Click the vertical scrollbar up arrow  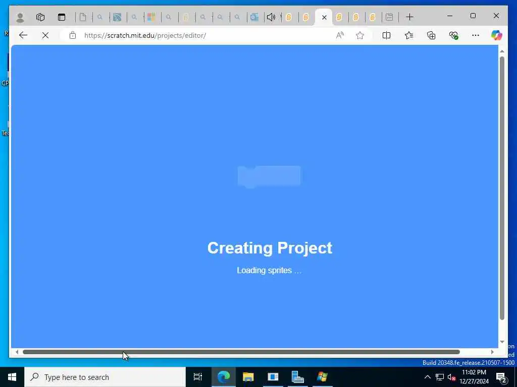(502, 51)
